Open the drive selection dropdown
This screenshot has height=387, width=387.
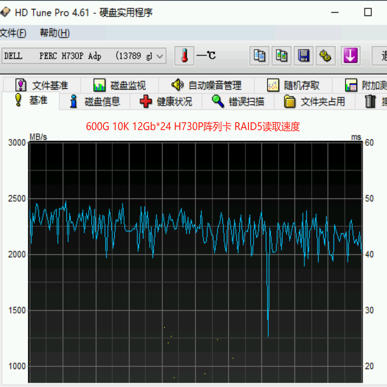(x=84, y=56)
